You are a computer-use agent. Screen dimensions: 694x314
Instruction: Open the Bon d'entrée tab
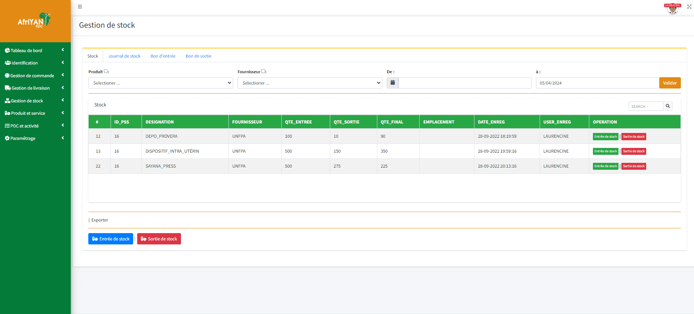click(x=163, y=56)
